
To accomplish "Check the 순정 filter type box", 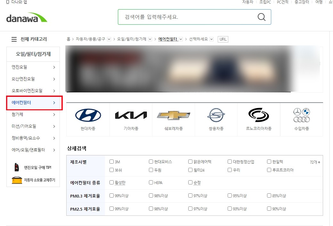I will 190,182.
